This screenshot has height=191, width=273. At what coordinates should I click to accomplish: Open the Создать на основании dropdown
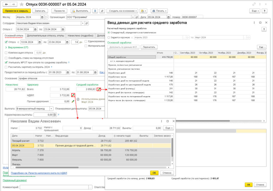[122, 11]
